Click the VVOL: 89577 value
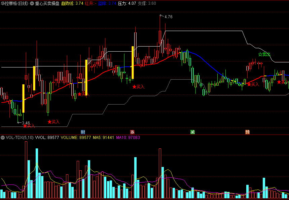Image resolution: width=289 pixels, height=200 pixels. point(47,138)
